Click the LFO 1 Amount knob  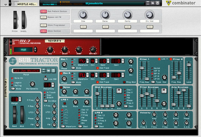86,102
